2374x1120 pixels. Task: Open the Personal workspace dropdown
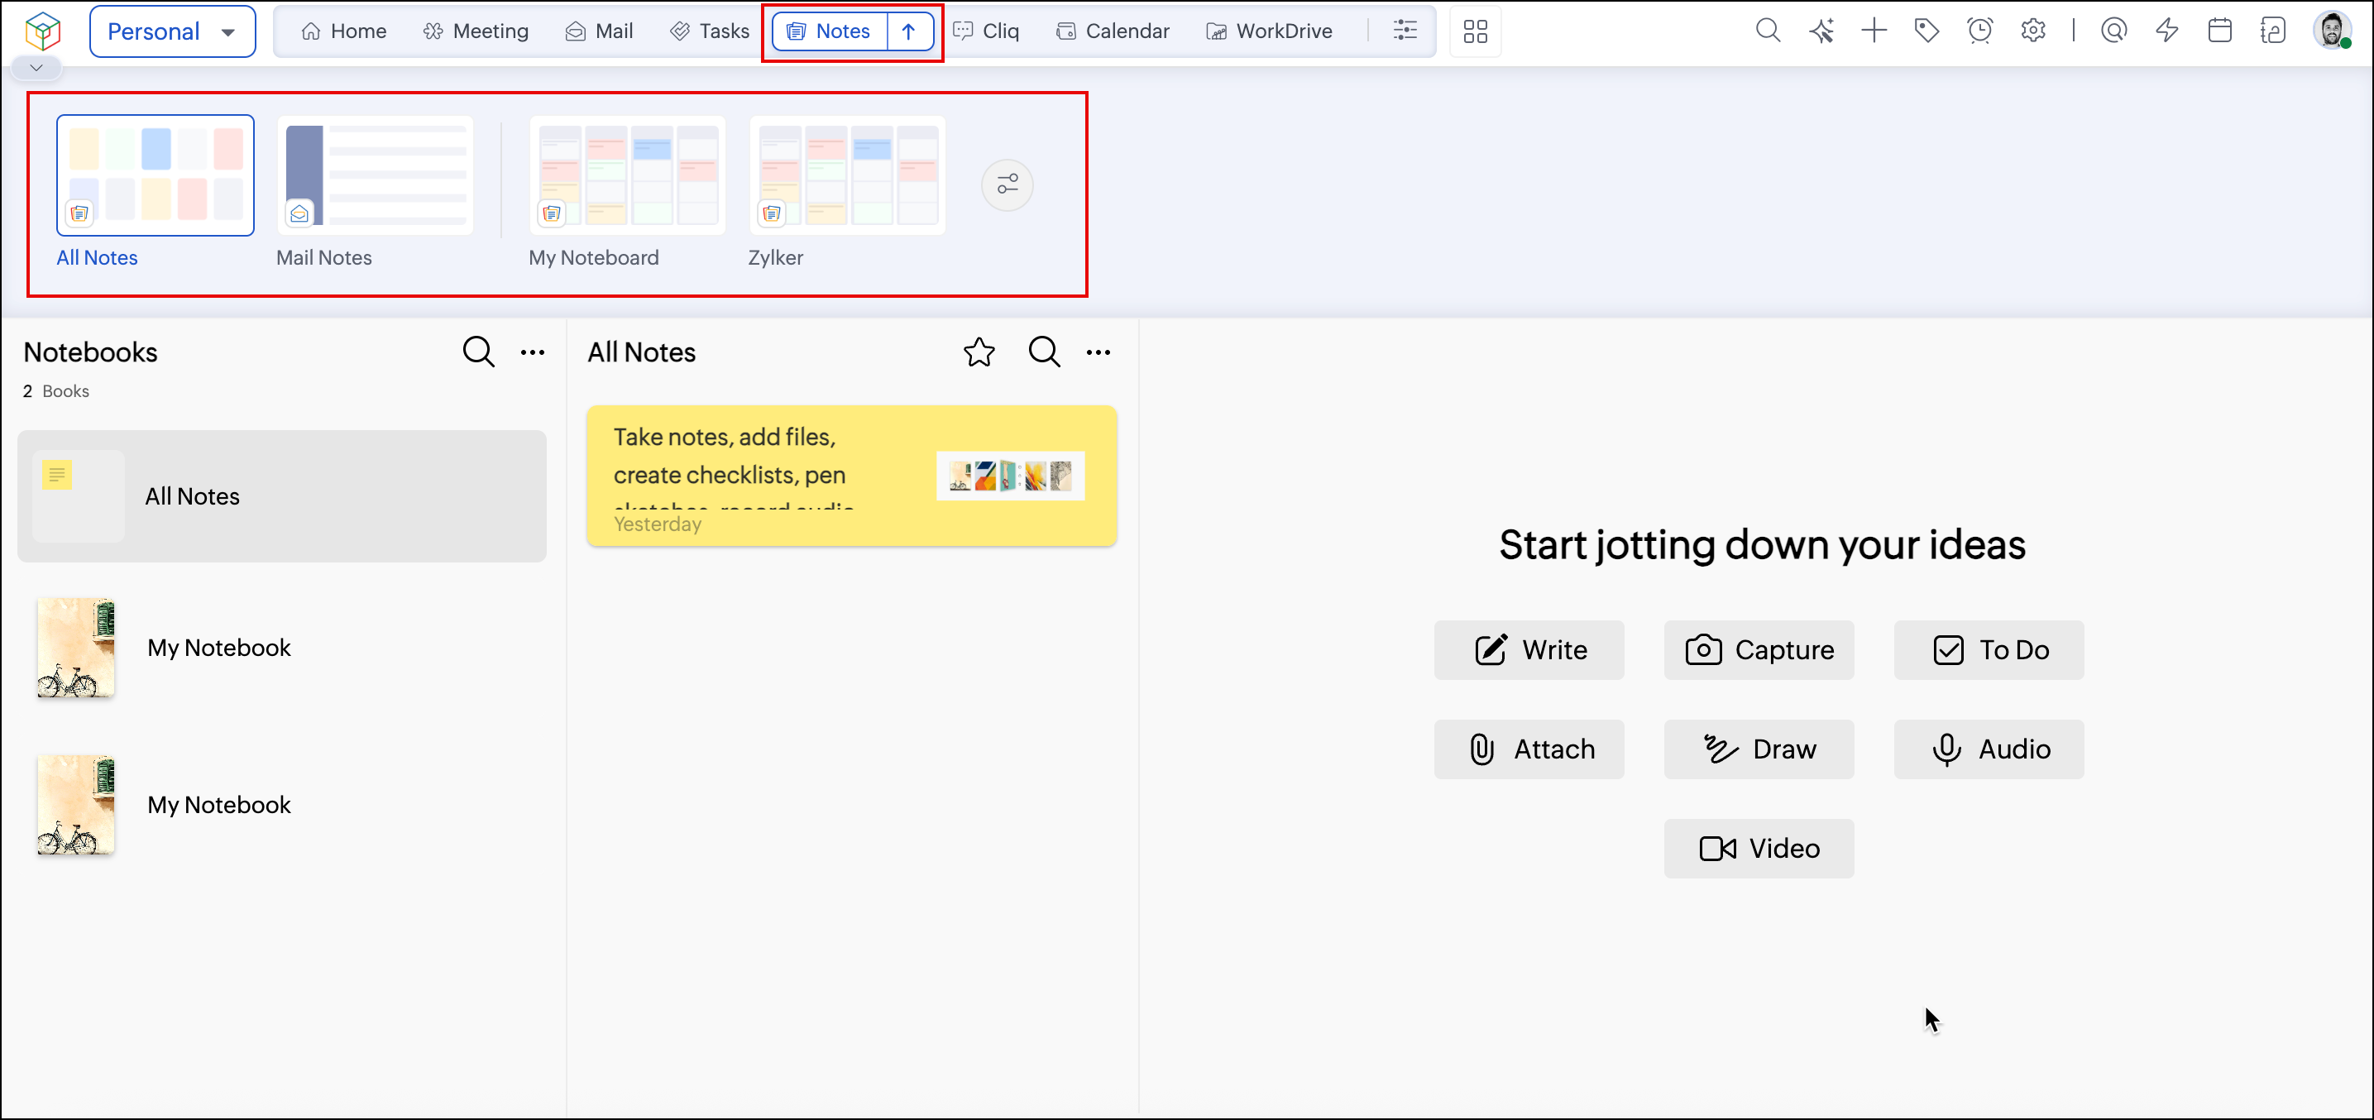pos(171,31)
